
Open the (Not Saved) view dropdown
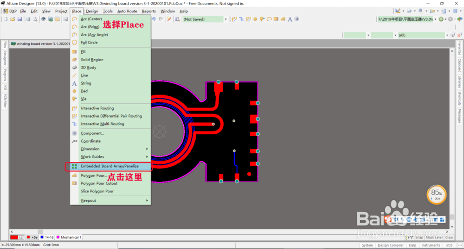[x=226, y=19]
